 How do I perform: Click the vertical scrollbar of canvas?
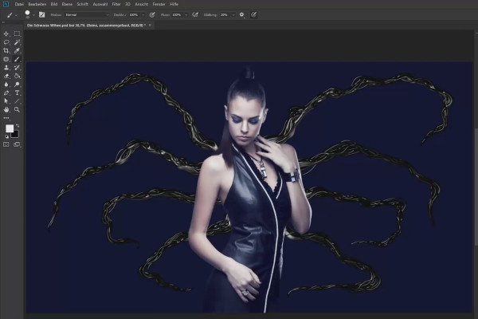click(476, 186)
